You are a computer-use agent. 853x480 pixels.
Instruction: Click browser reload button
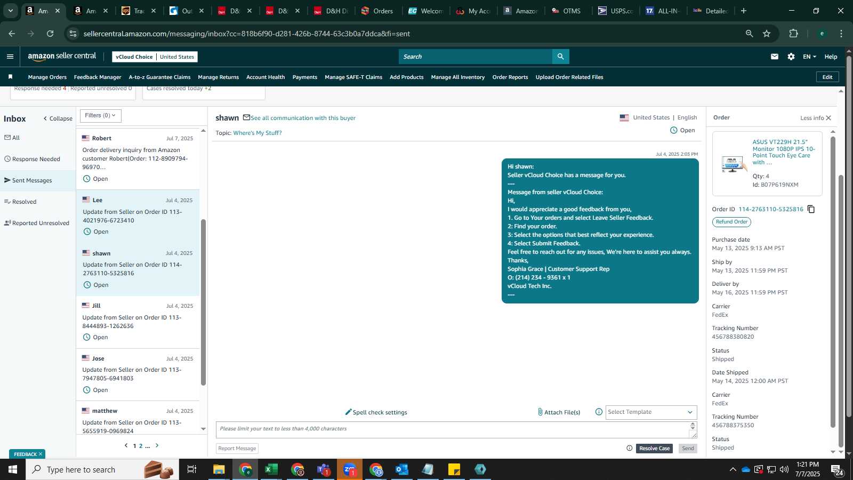[x=50, y=34]
